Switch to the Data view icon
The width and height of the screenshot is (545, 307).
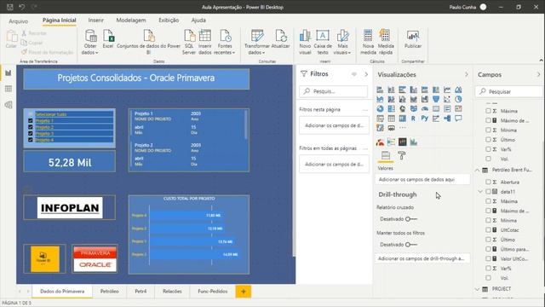click(x=8, y=89)
